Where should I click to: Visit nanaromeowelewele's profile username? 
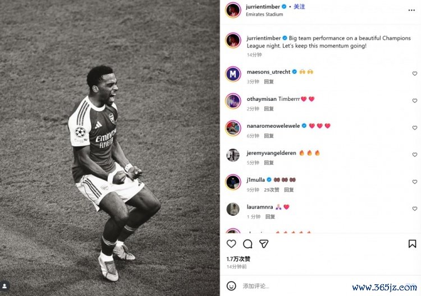coord(273,126)
